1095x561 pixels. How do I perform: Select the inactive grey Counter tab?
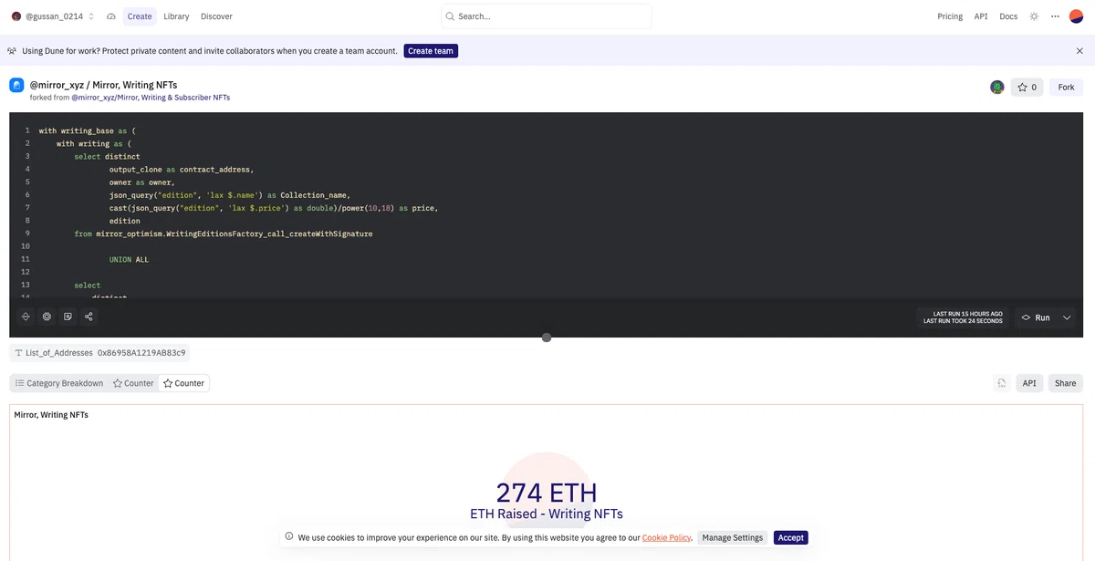click(133, 383)
